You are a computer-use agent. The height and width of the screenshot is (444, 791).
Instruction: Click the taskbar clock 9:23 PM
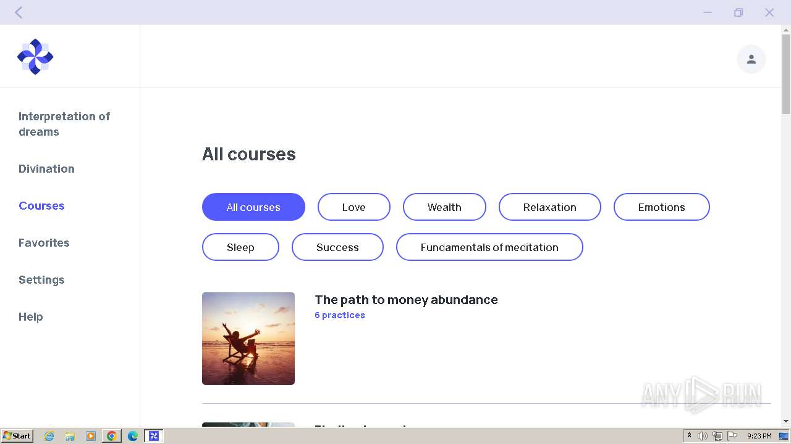[759, 436]
